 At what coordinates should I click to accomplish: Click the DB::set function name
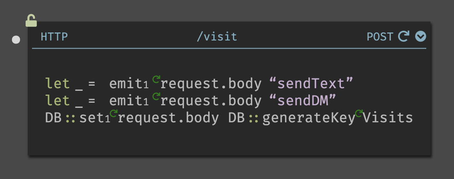click(x=75, y=118)
